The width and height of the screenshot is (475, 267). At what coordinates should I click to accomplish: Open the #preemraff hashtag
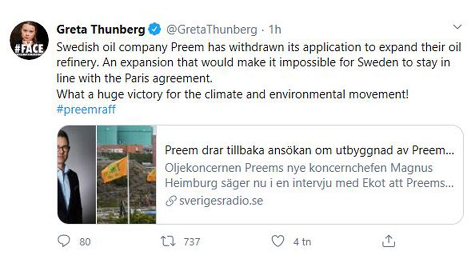coord(86,109)
